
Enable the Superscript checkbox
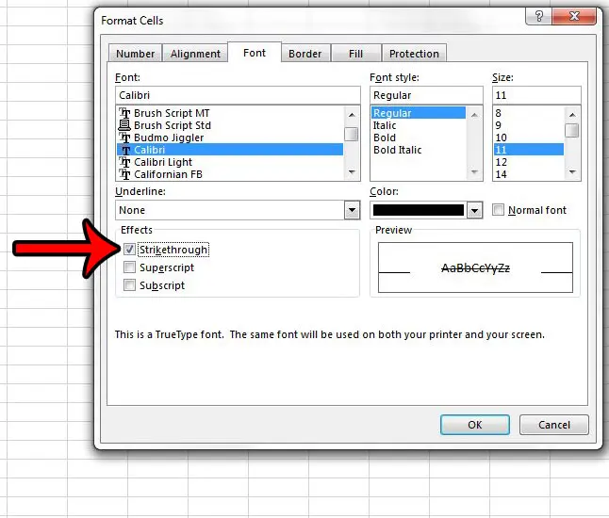click(129, 267)
